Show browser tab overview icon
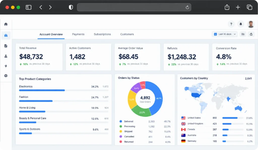The width and height of the screenshot is (258, 150). point(249,7)
